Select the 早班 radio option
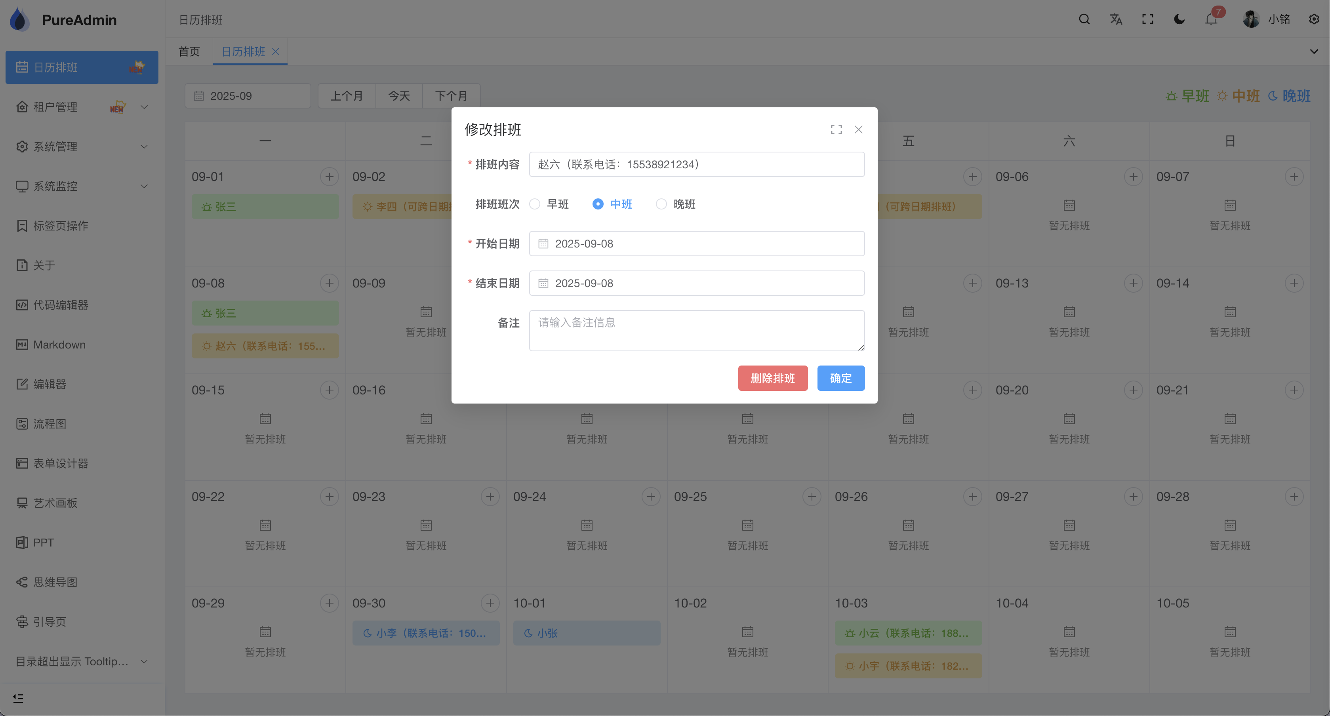Viewport: 1330px width, 716px height. pyautogui.click(x=535, y=204)
